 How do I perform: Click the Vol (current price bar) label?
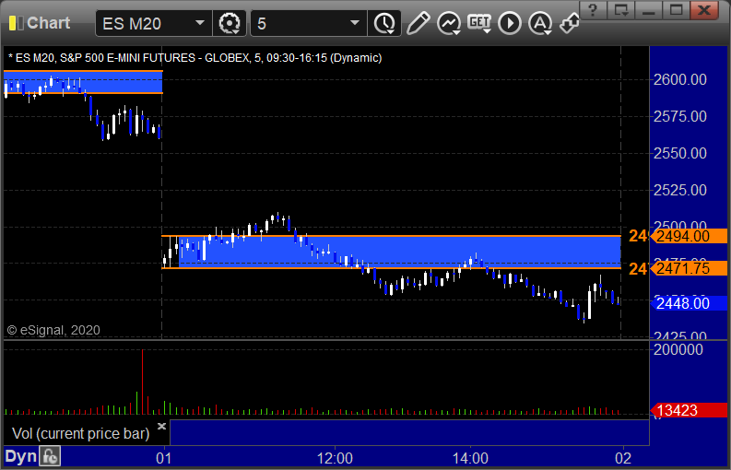click(x=80, y=433)
